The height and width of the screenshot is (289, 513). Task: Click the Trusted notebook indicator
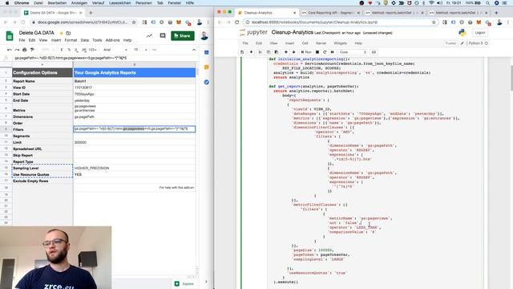(x=450, y=43)
